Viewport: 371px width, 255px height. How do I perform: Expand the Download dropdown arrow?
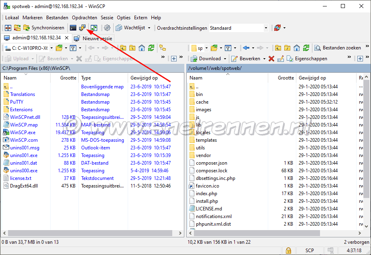(225, 59)
